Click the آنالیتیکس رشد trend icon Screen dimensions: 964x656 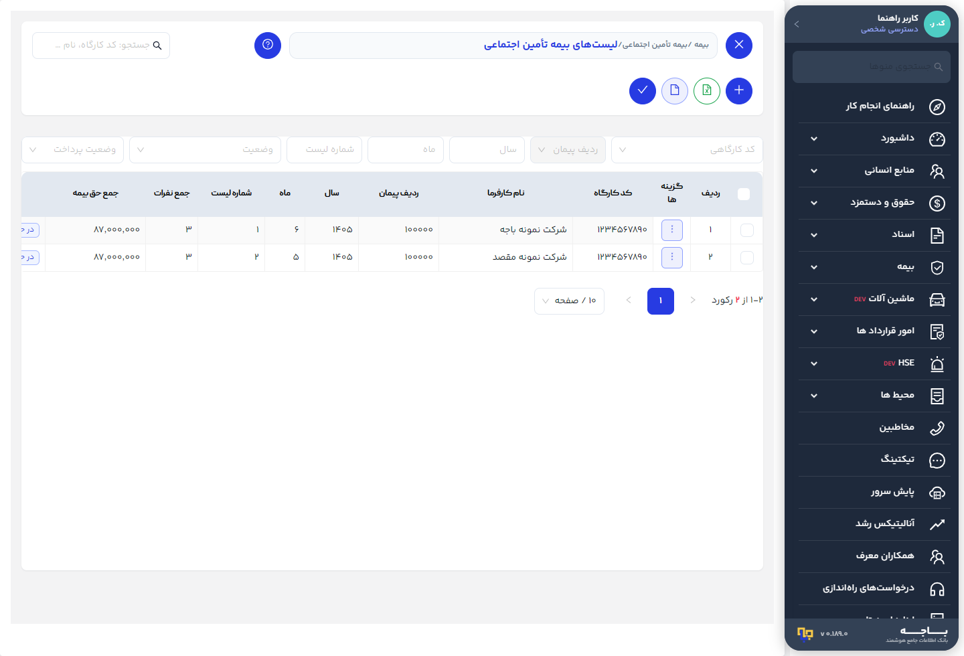[x=937, y=525]
